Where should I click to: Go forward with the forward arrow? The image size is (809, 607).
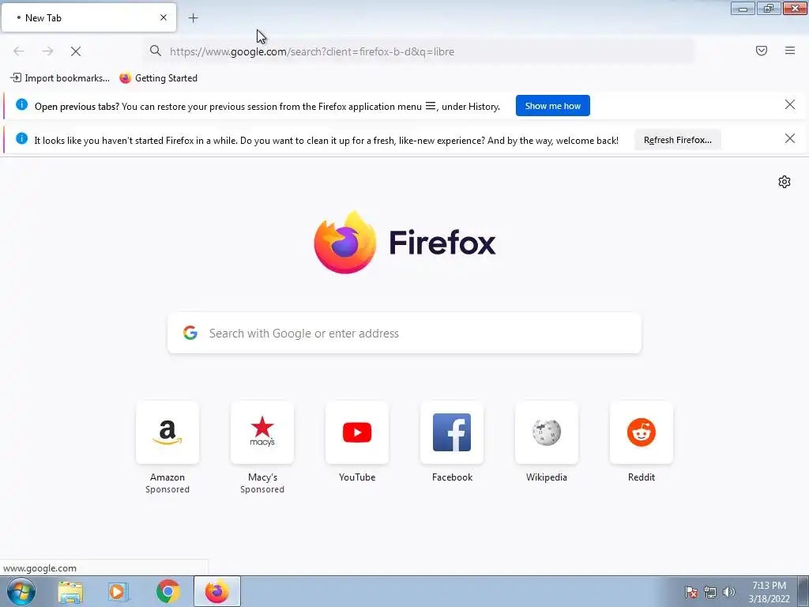point(47,51)
